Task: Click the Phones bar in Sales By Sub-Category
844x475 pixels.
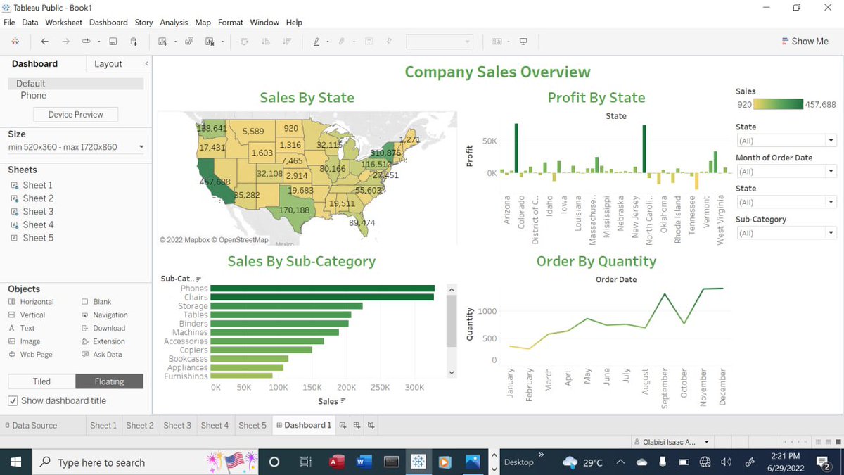Action: (x=322, y=289)
